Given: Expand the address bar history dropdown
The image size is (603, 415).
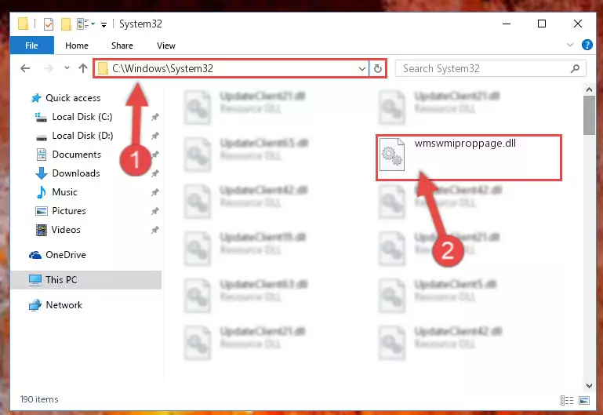Looking at the screenshot, I should (361, 69).
